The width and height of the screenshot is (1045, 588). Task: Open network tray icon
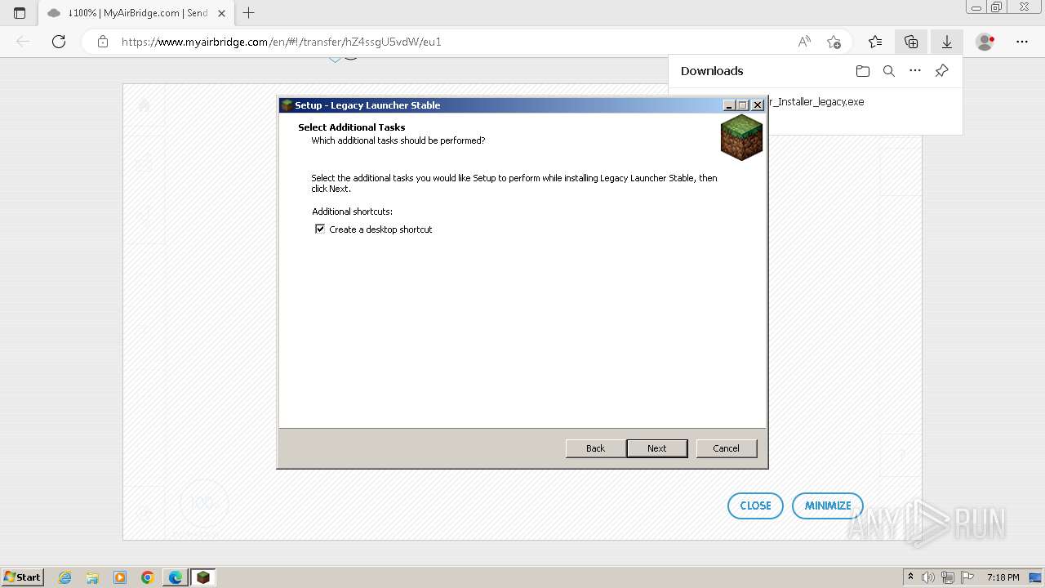pyautogui.click(x=948, y=577)
